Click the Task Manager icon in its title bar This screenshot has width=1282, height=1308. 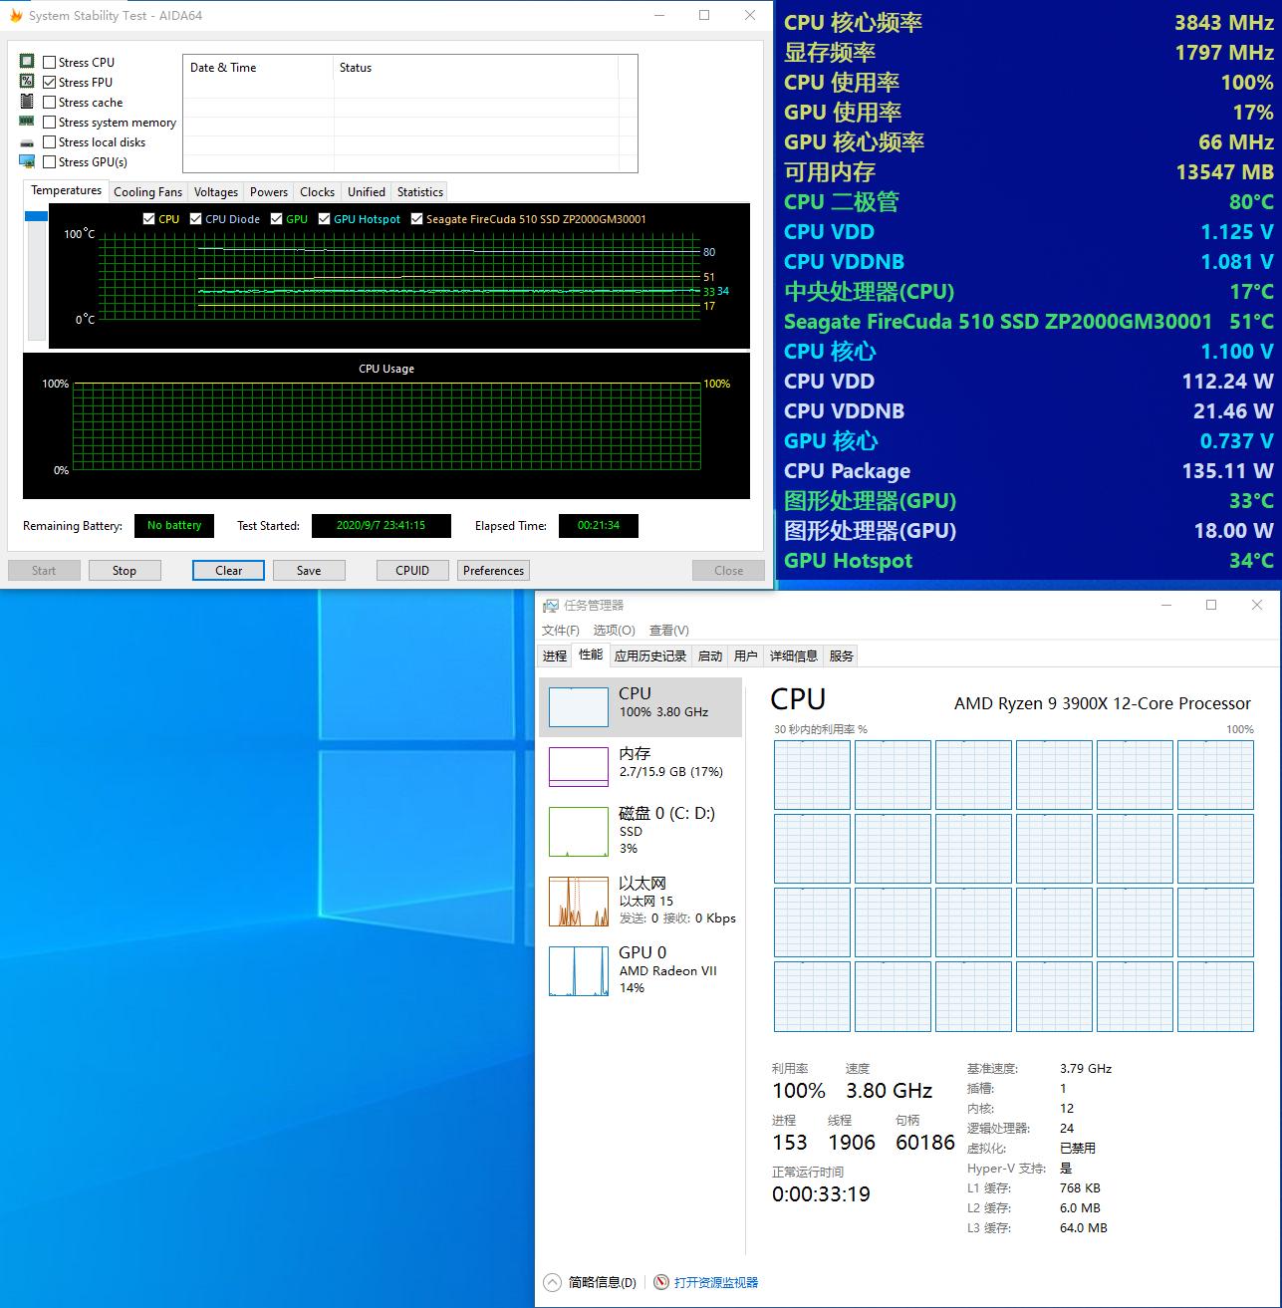pos(550,604)
